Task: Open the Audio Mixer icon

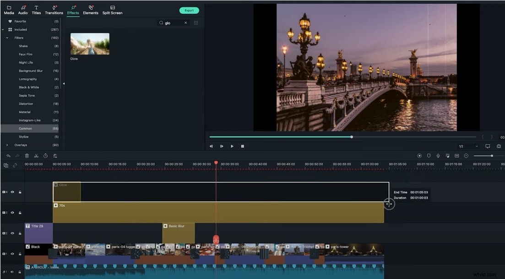Action: tap(447, 156)
